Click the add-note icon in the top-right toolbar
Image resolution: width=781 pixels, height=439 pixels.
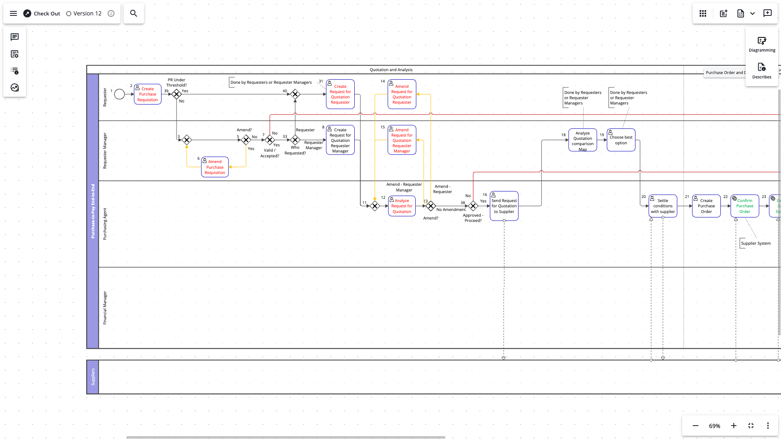click(723, 13)
